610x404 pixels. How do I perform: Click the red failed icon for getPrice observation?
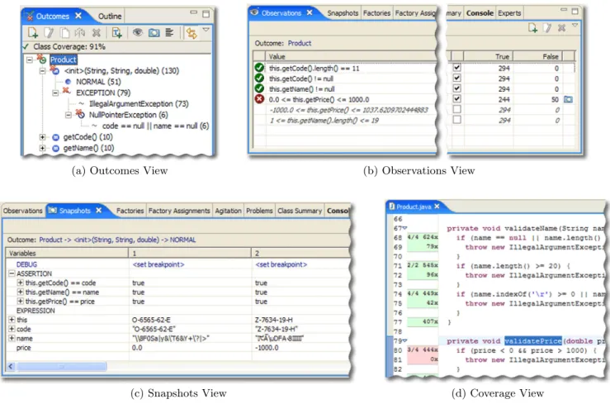[259, 99]
